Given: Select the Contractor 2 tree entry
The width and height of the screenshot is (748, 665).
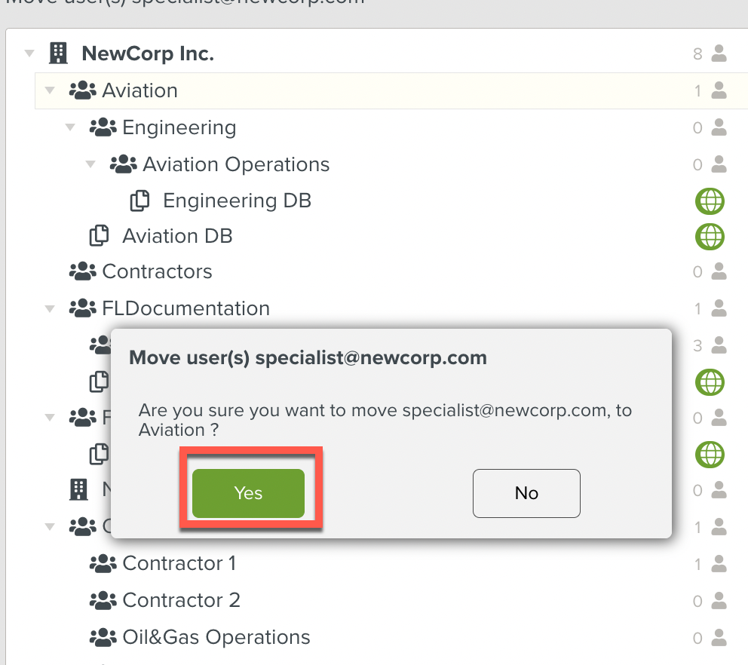Looking at the screenshot, I should [181, 600].
